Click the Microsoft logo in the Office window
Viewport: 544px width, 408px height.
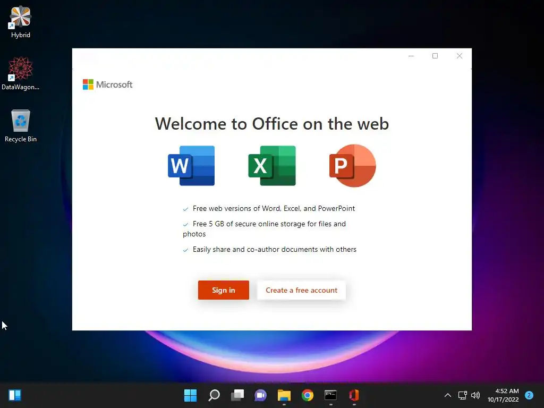click(x=107, y=84)
